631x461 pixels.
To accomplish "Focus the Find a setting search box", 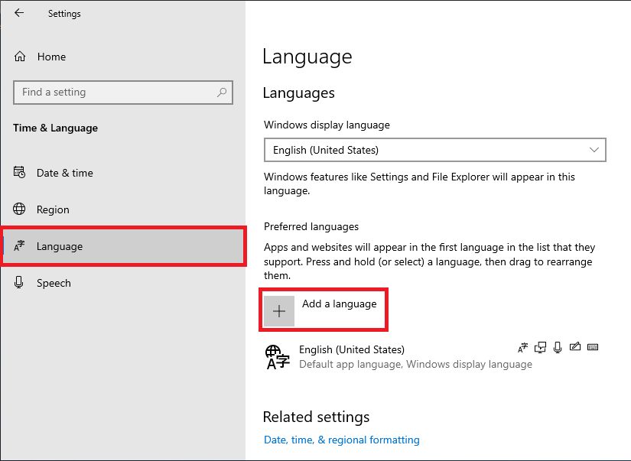I will click(x=122, y=92).
